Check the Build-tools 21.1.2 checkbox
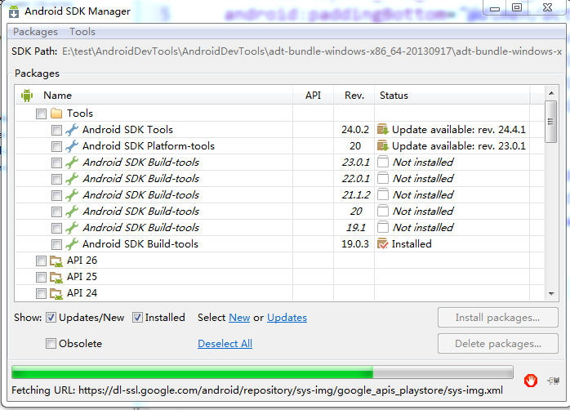570x410 pixels. (x=56, y=195)
